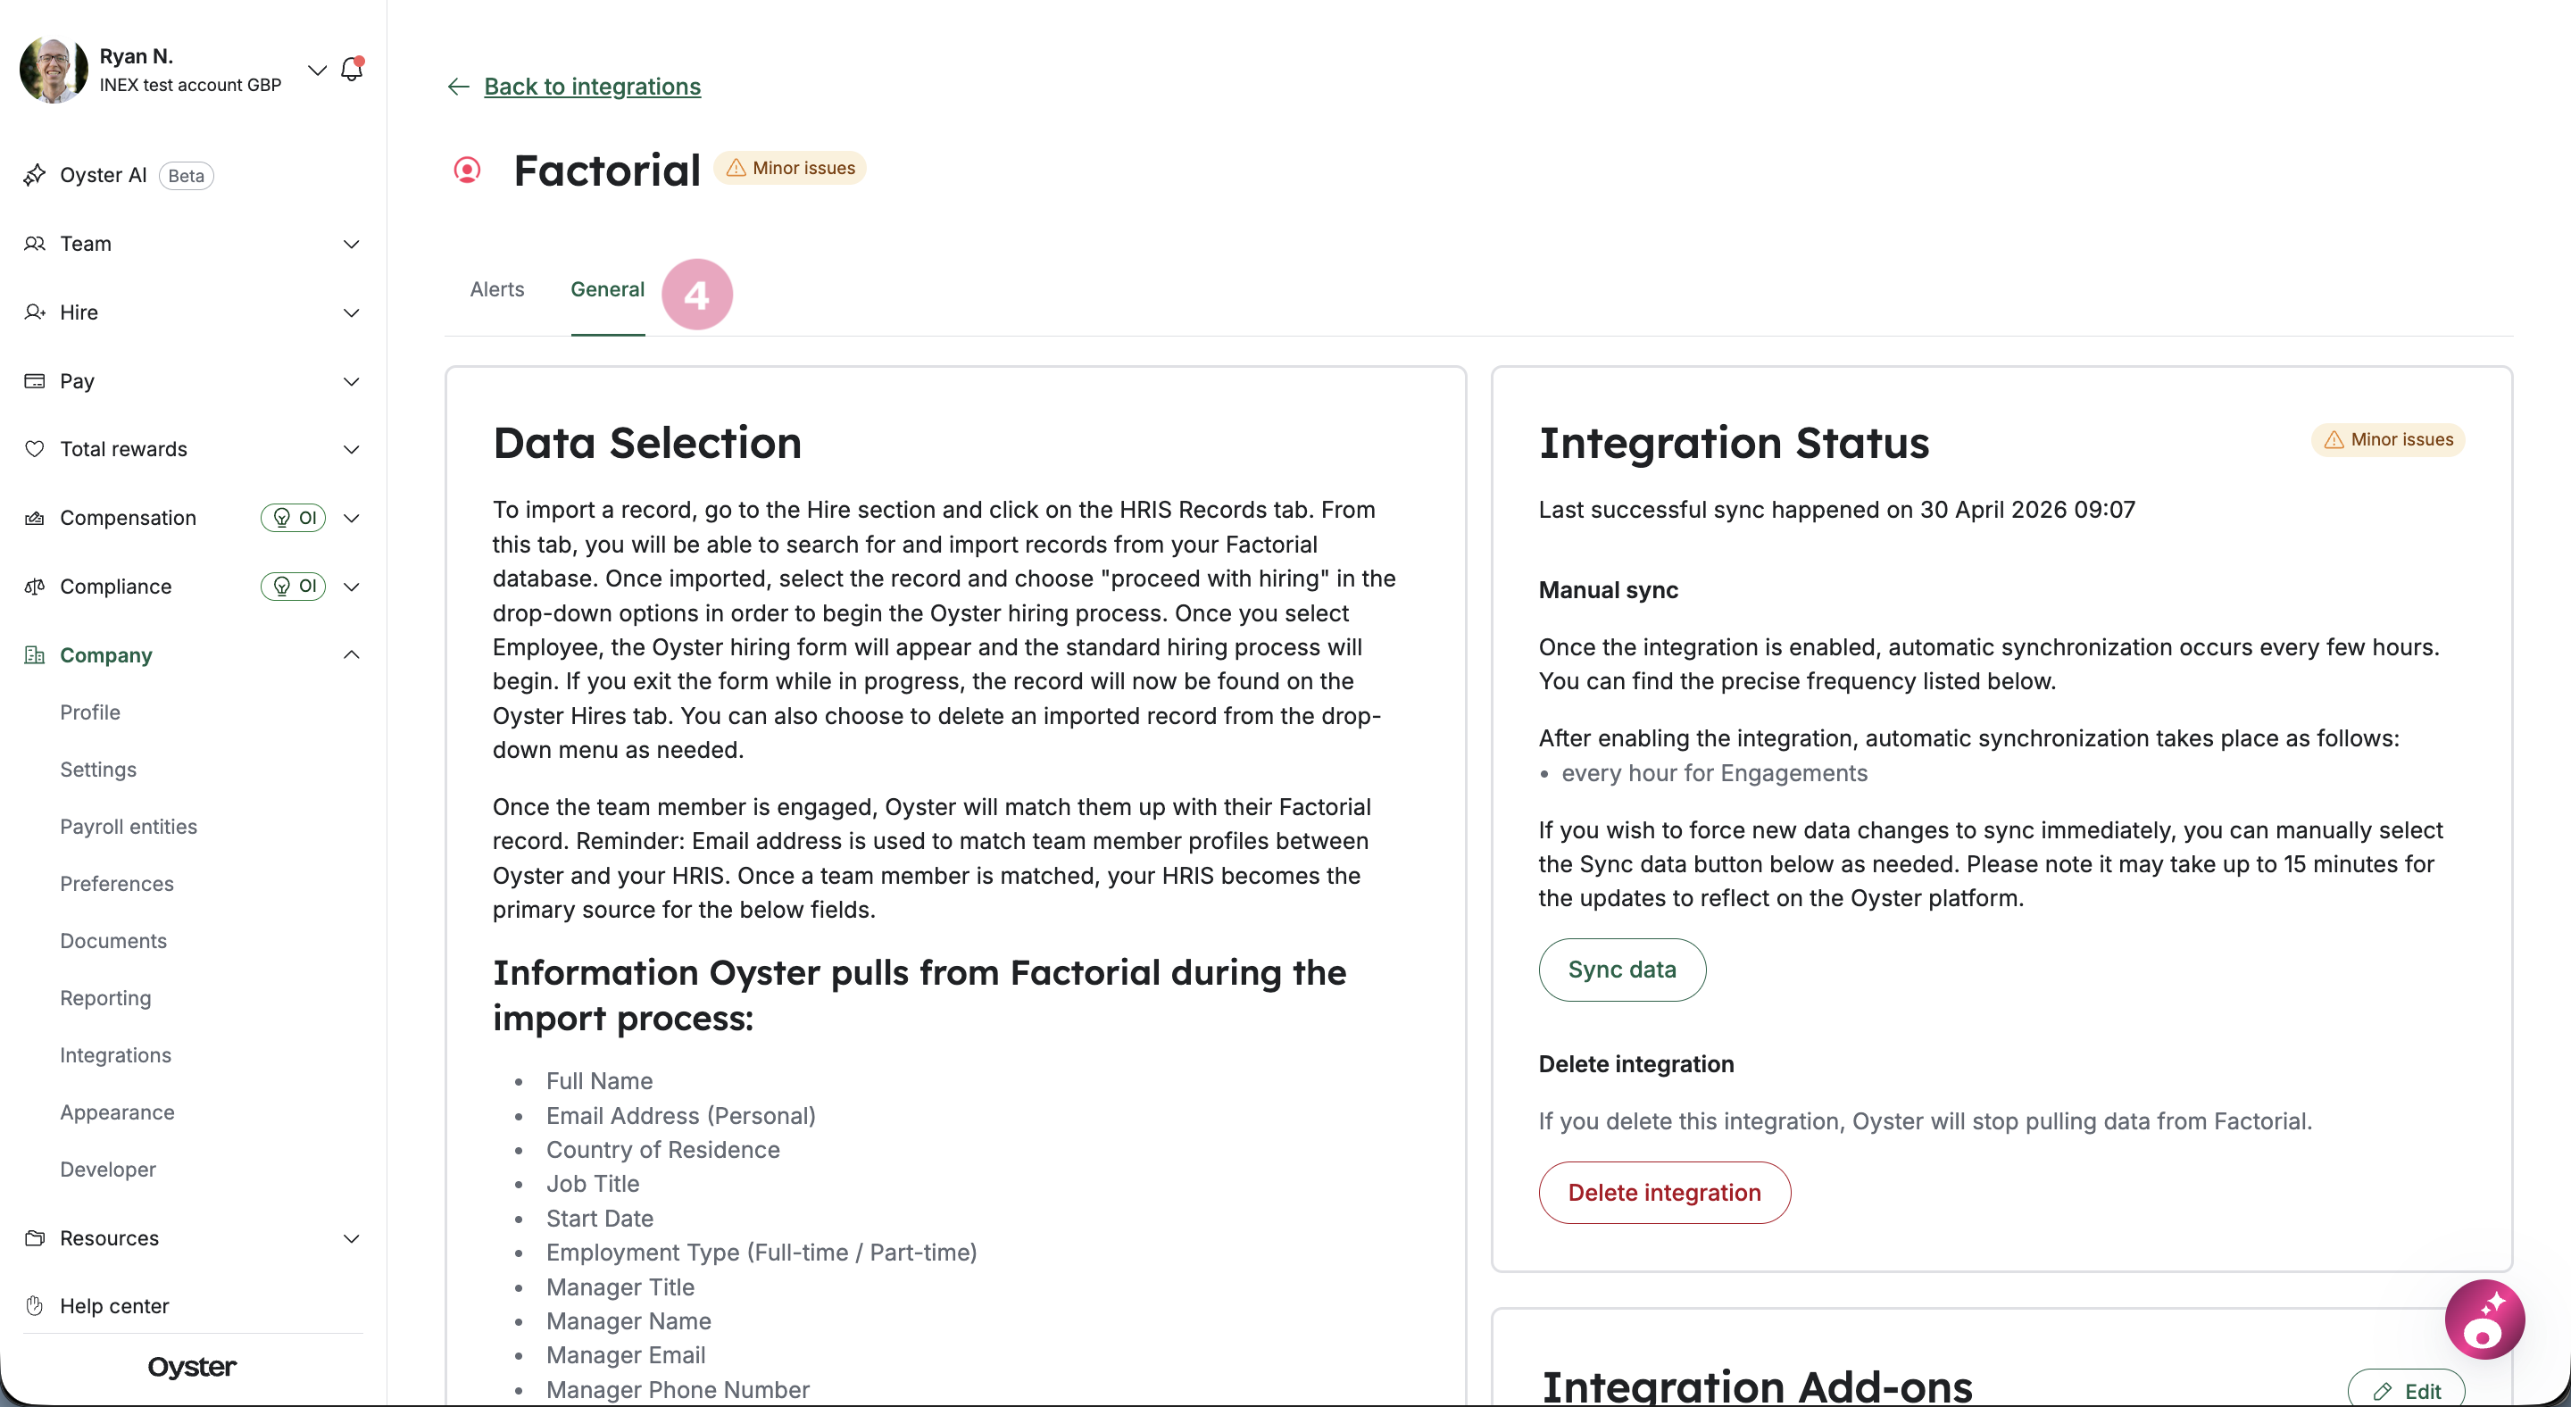Open Preferences in Company menu

(x=117, y=884)
